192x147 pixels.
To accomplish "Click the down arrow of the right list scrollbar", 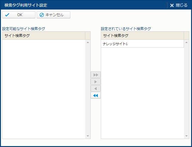I will [187, 136].
